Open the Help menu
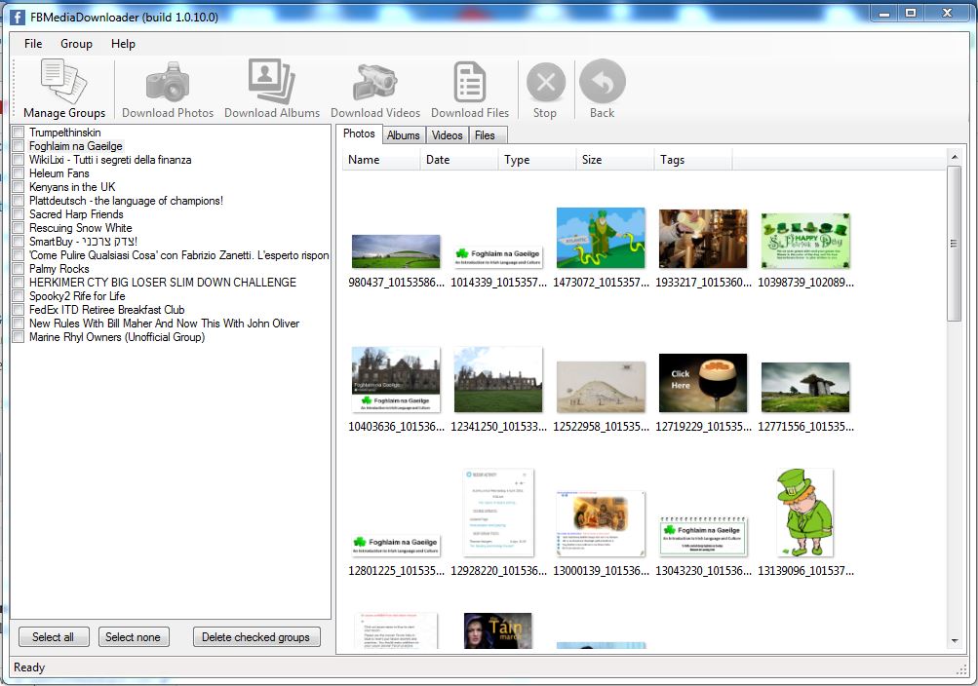The image size is (978, 686). [x=123, y=44]
